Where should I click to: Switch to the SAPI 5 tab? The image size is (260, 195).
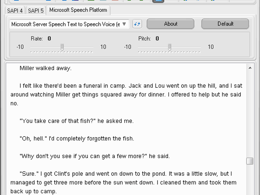pos(36,11)
